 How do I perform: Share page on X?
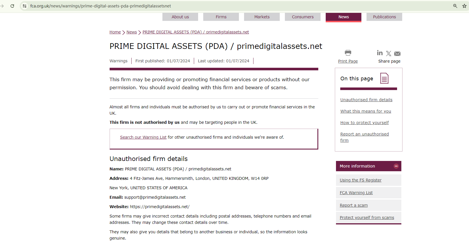[389, 53]
